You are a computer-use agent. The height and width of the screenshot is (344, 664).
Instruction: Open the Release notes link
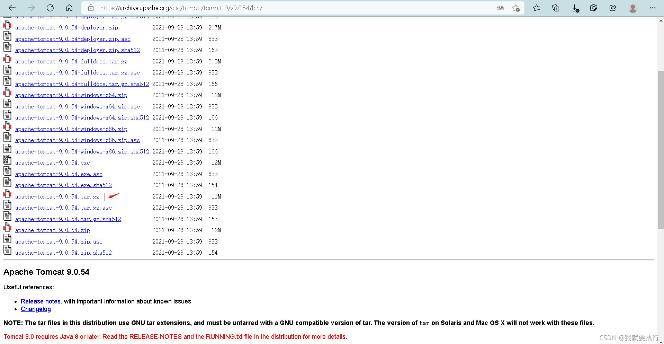pyautogui.click(x=41, y=301)
